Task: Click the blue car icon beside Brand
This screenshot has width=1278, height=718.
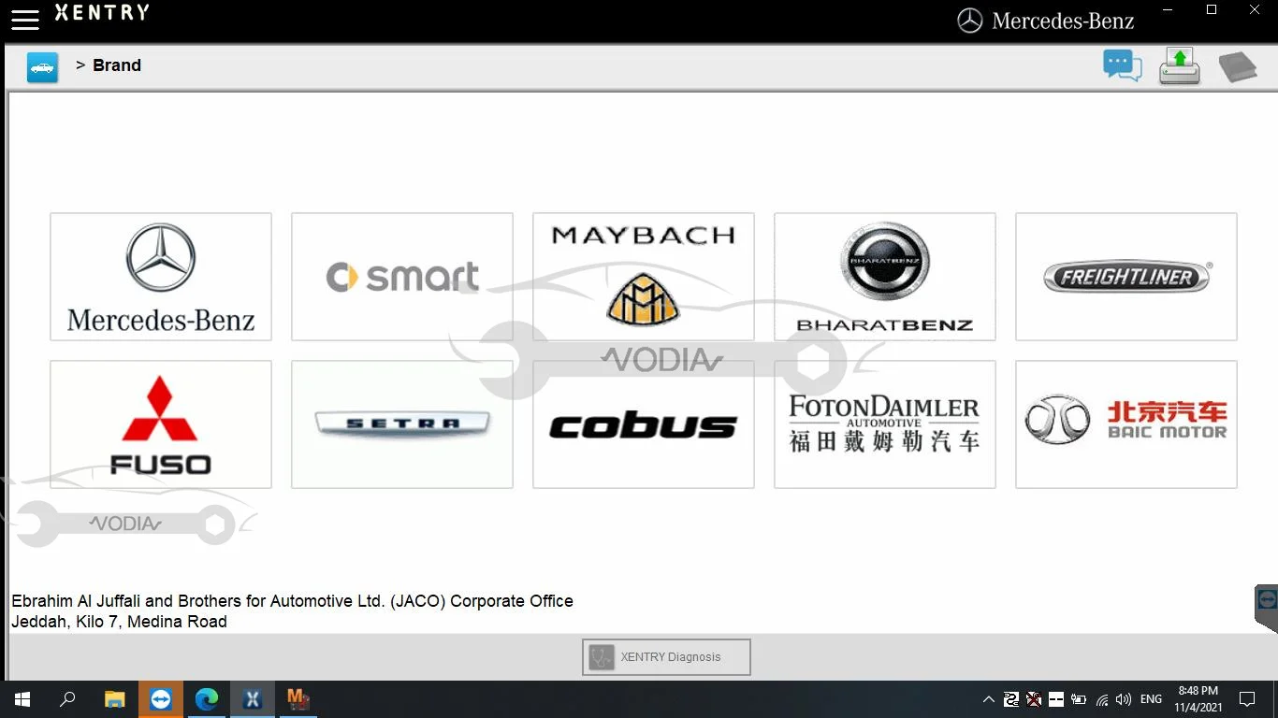Action: pos(42,66)
